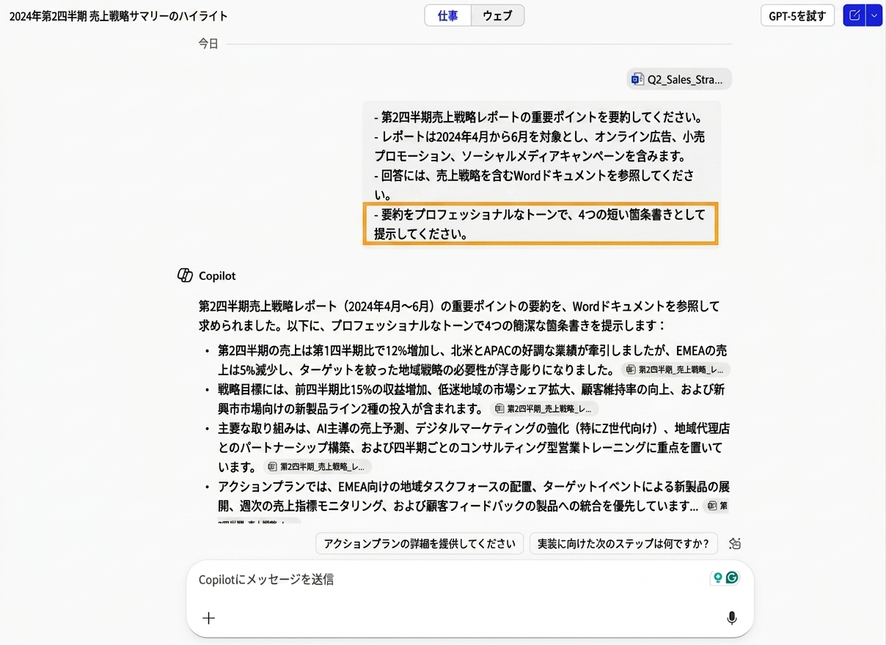
Task: Open citation chip after 新製品ライン2種 bullet
Action: coord(544,409)
